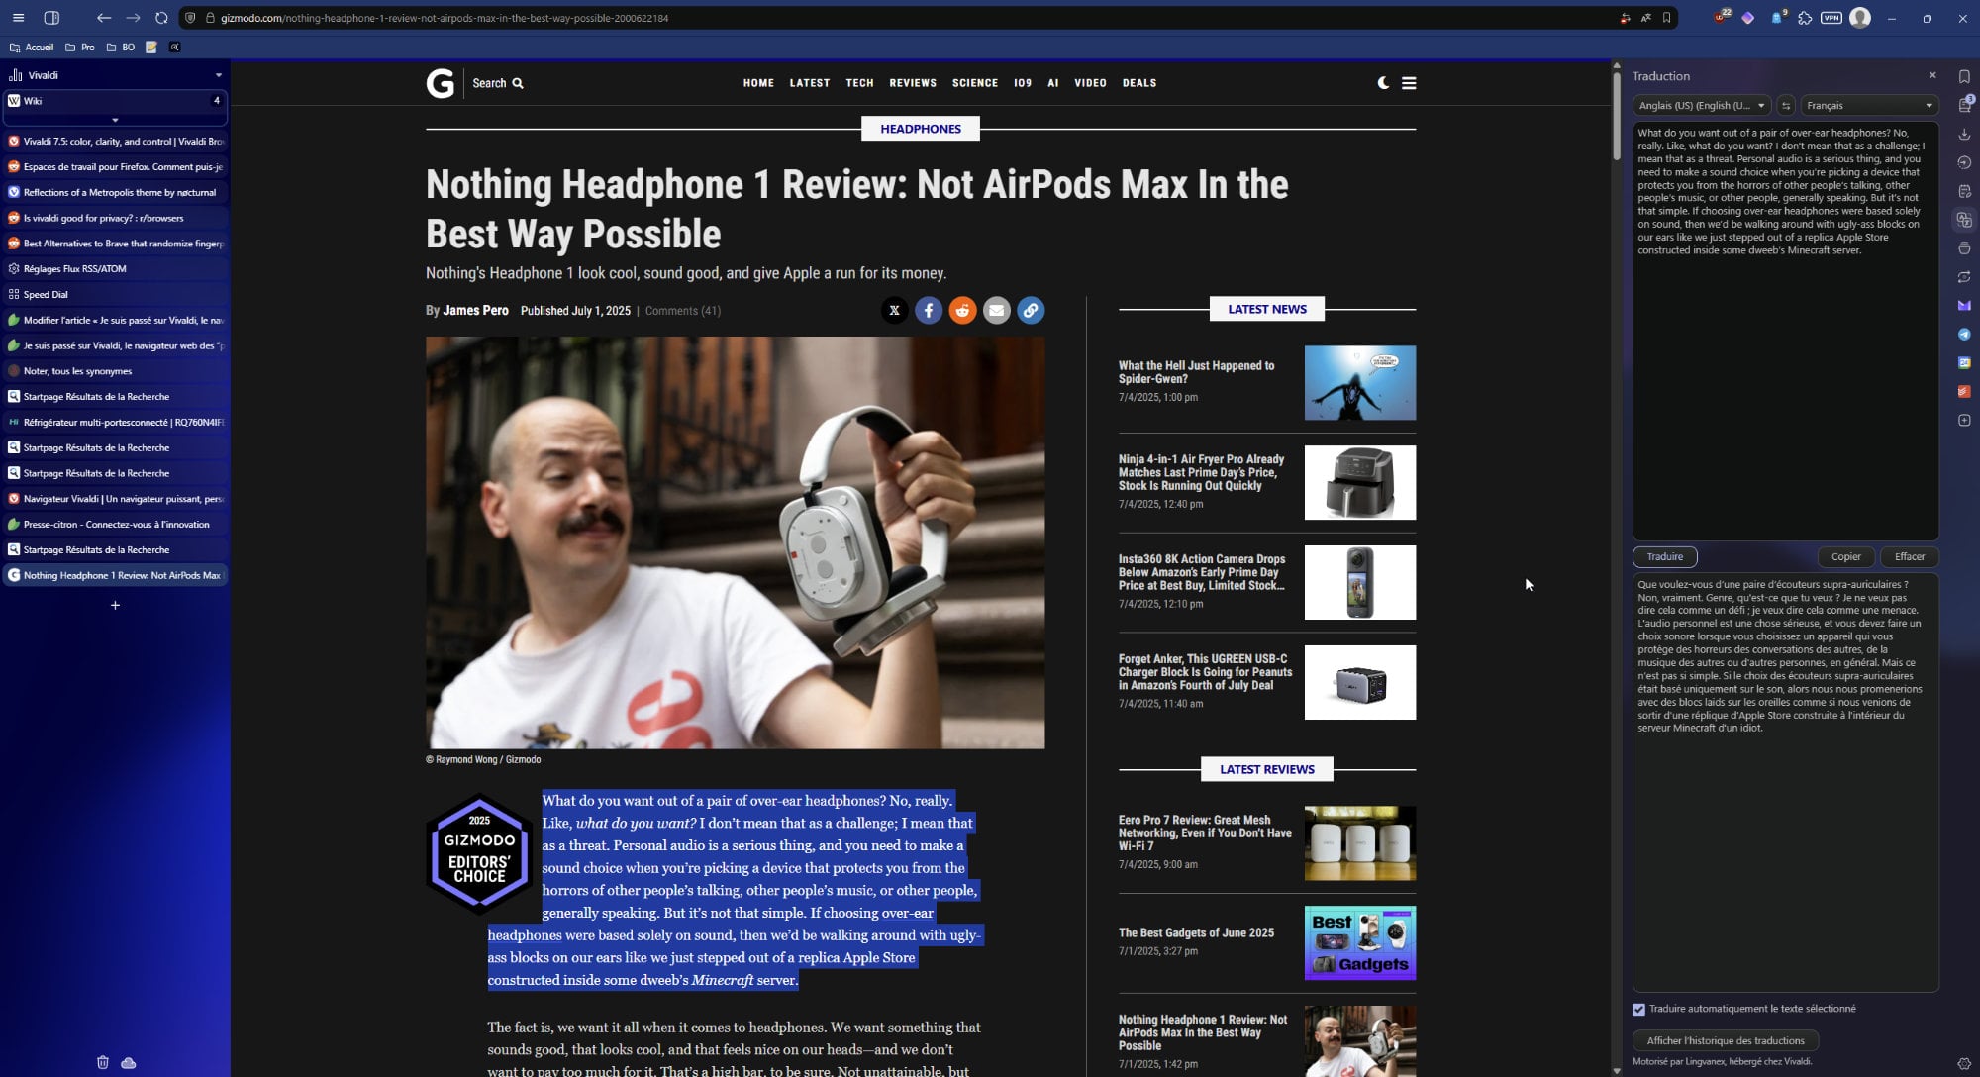Click the HEADPHONES category label
The image size is (1980, 1077).
tap(921, 129)
